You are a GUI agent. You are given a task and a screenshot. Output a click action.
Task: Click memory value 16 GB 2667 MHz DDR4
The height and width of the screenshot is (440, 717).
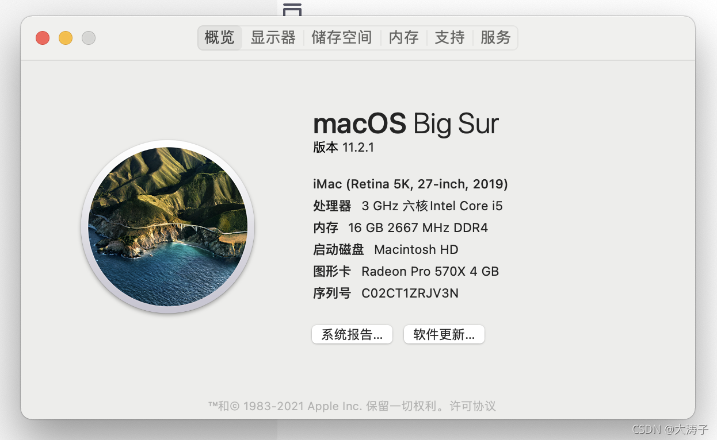point(418,227)
